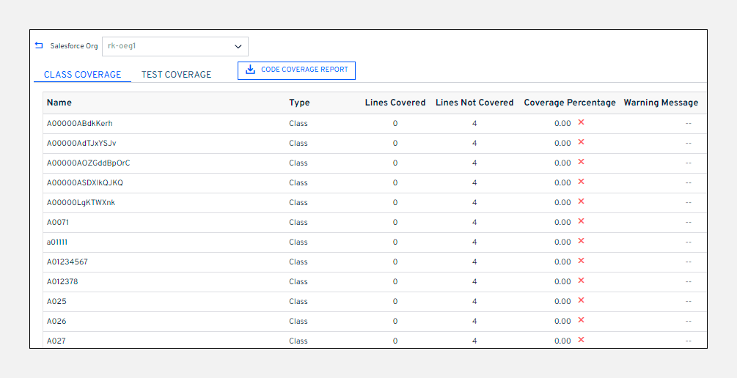This screenshot has width=737, height=378.
Task: Click red X icon in a01111 row
Action: click(581, 241)
